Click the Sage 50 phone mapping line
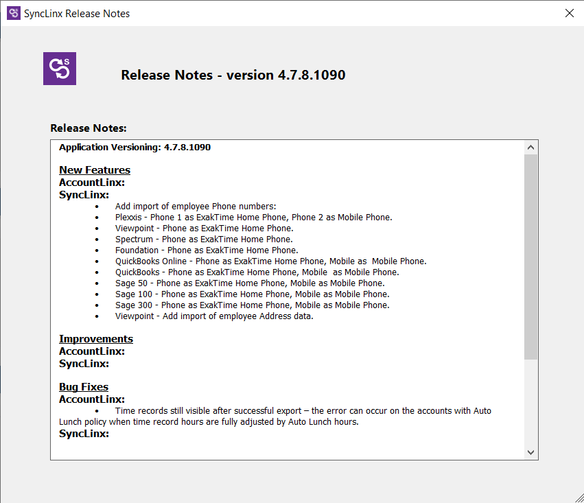 pyautogui.click(x=250, y=283)
